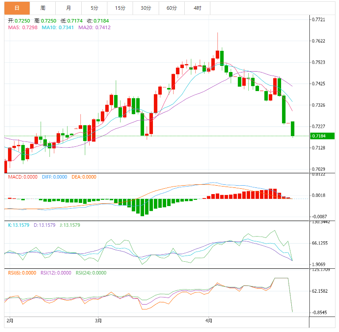Click the -0.8545 RSI axis label
The width and height of the screenshot is (339, 332).
pos(319,313)
